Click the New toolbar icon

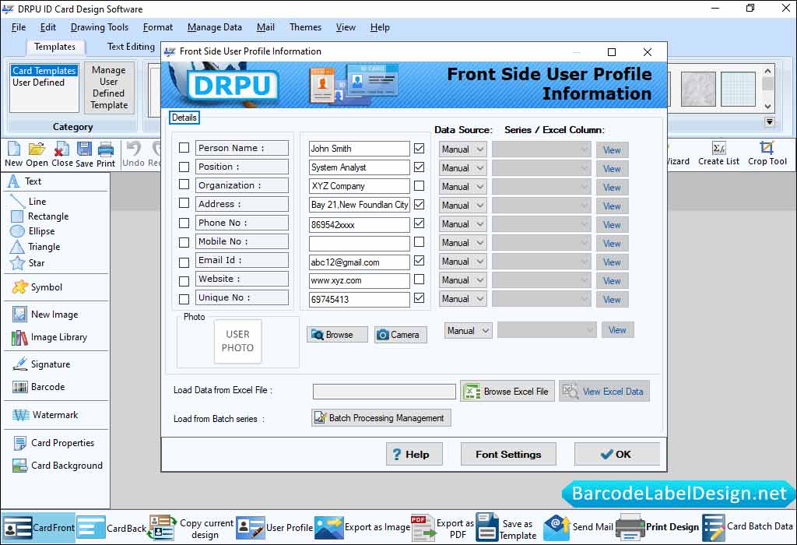14,154
